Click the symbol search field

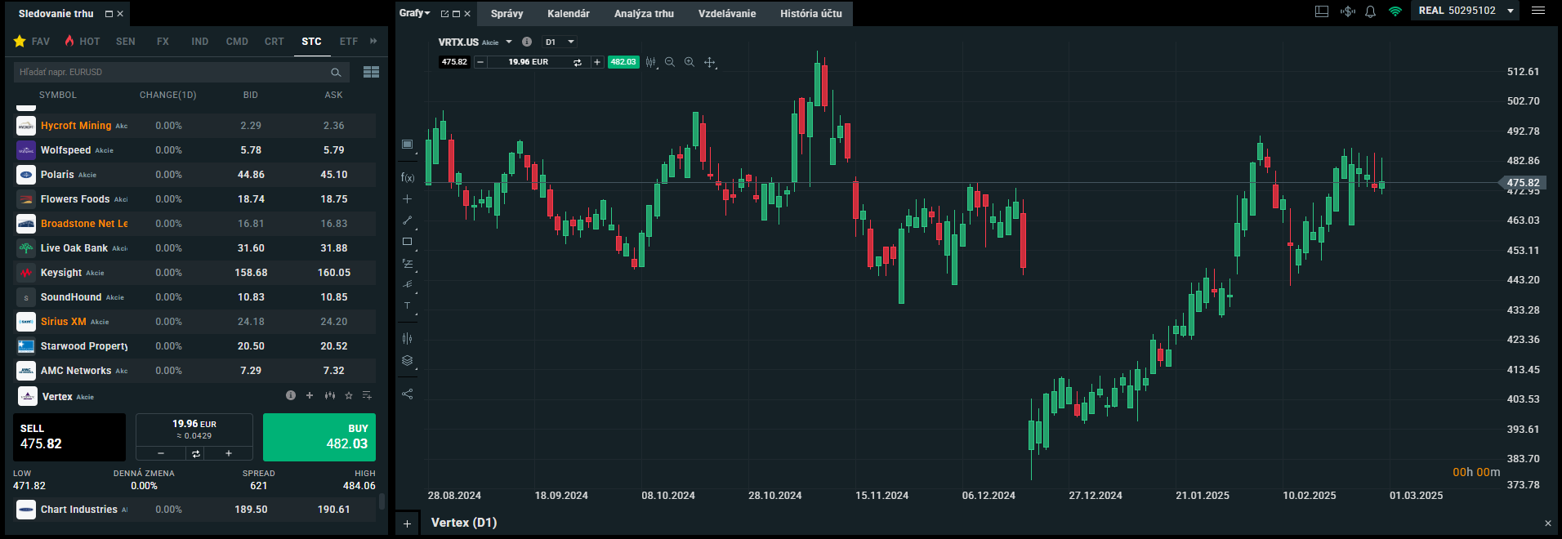[x=172, y=72]
